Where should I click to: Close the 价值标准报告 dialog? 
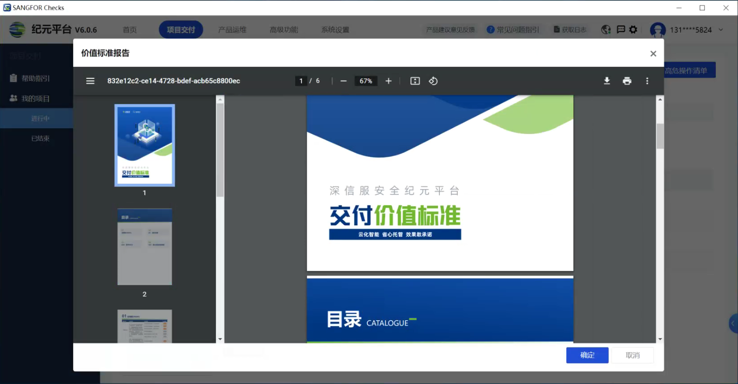click(x=653, y=54)
